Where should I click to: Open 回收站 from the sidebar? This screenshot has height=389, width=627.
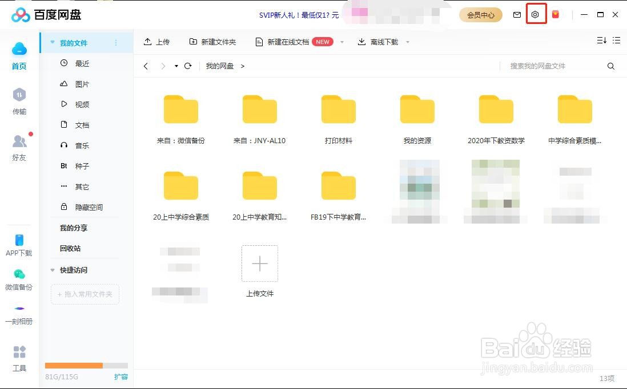click(70, 248)
